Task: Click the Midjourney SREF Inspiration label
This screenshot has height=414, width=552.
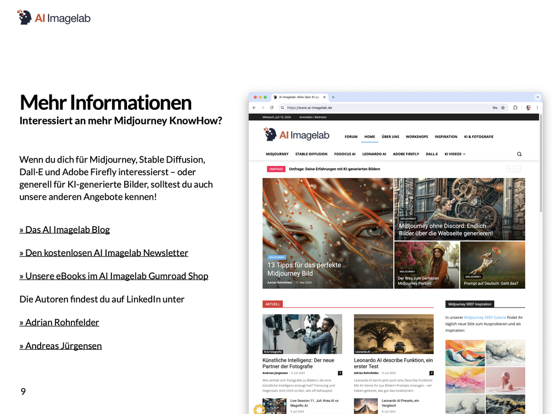Action: click(470, 304)
